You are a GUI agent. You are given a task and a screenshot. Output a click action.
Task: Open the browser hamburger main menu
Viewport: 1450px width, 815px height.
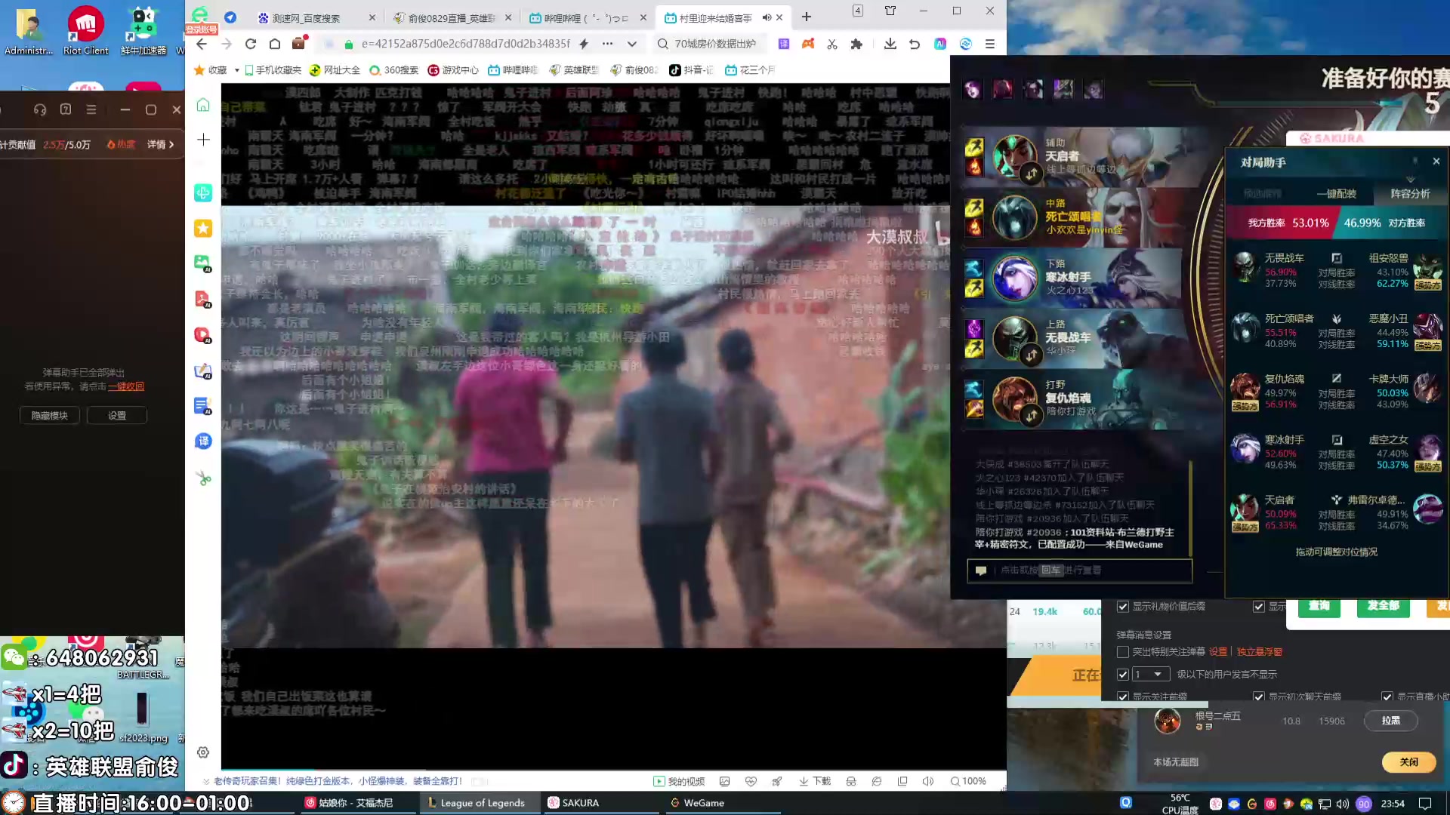pos(990,44)
